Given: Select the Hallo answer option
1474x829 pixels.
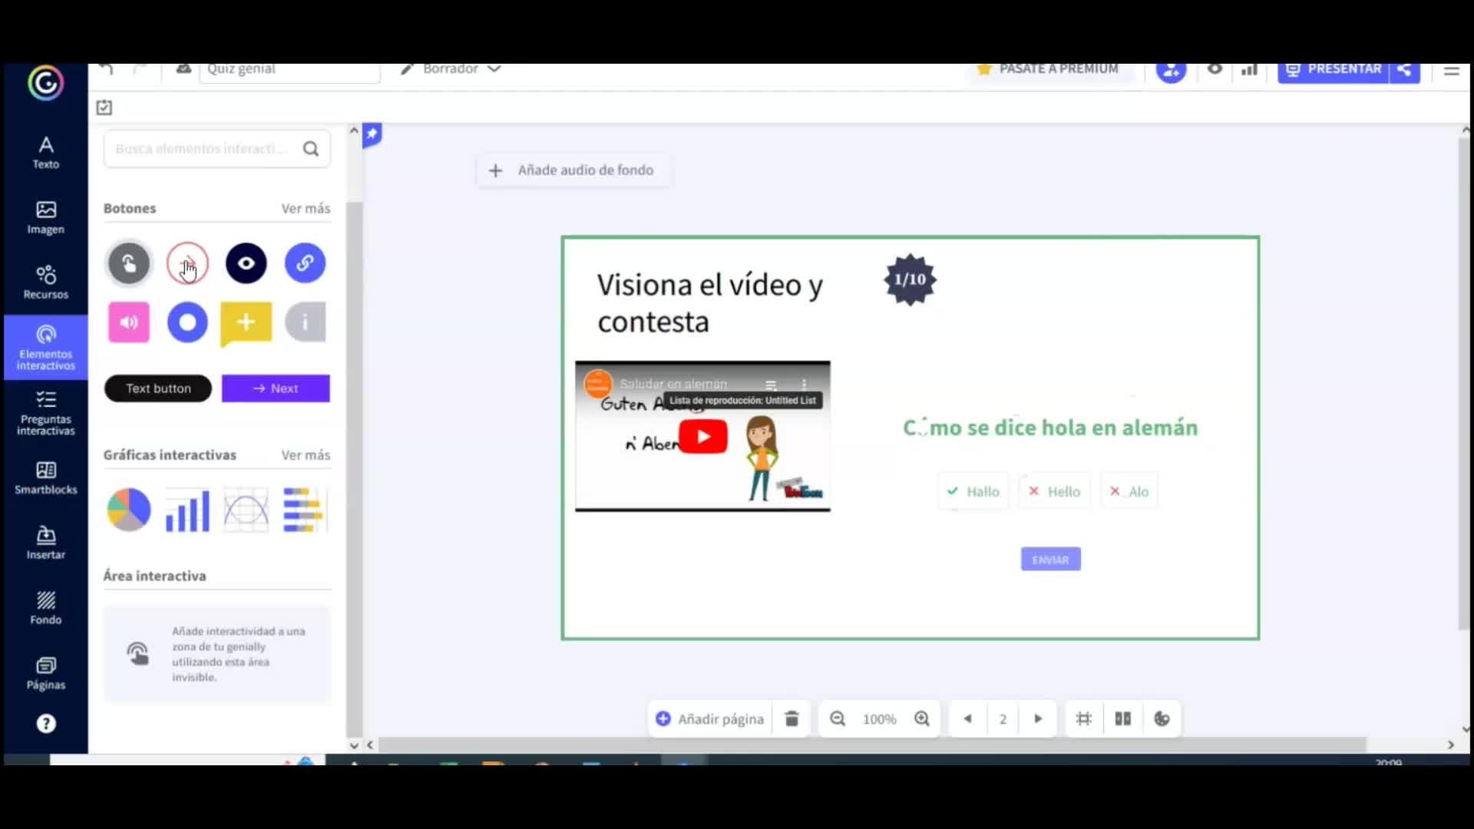Looking at the screenshot, I should [x=973, y=491].
